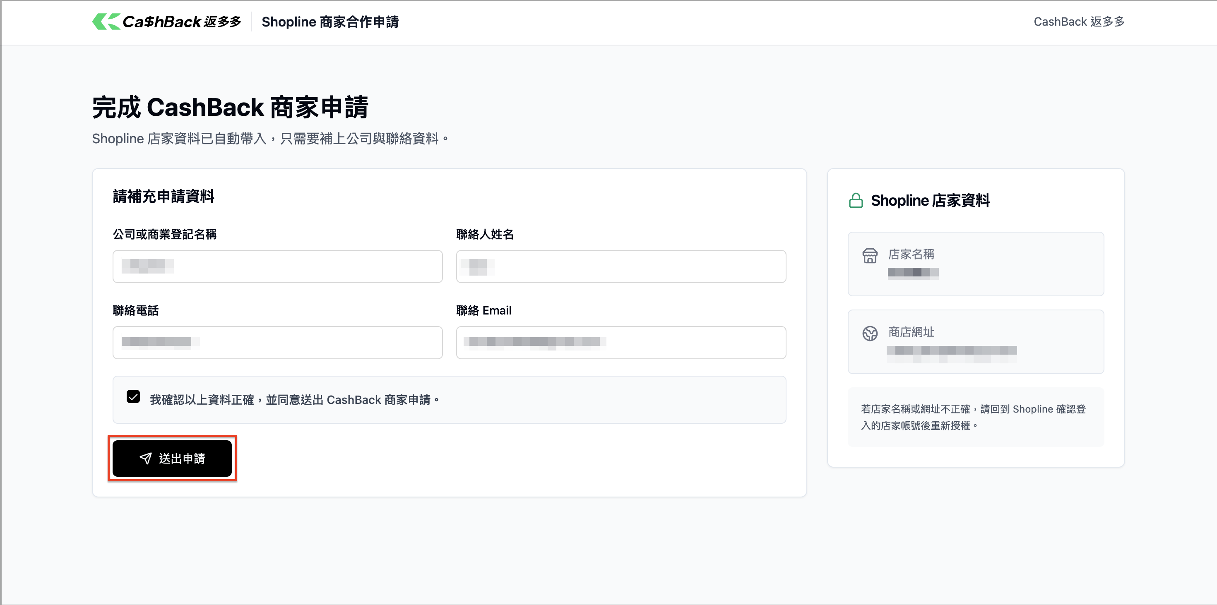Click the Shopline 店家資料已自動帶入 subtitle
1217x605 pixels.
point(270,138)
